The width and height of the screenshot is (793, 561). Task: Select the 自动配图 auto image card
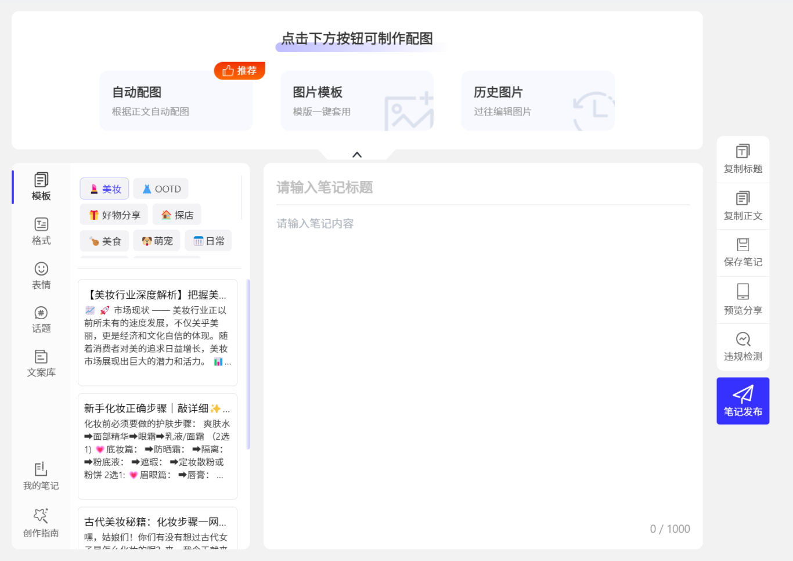click(176, 101)
